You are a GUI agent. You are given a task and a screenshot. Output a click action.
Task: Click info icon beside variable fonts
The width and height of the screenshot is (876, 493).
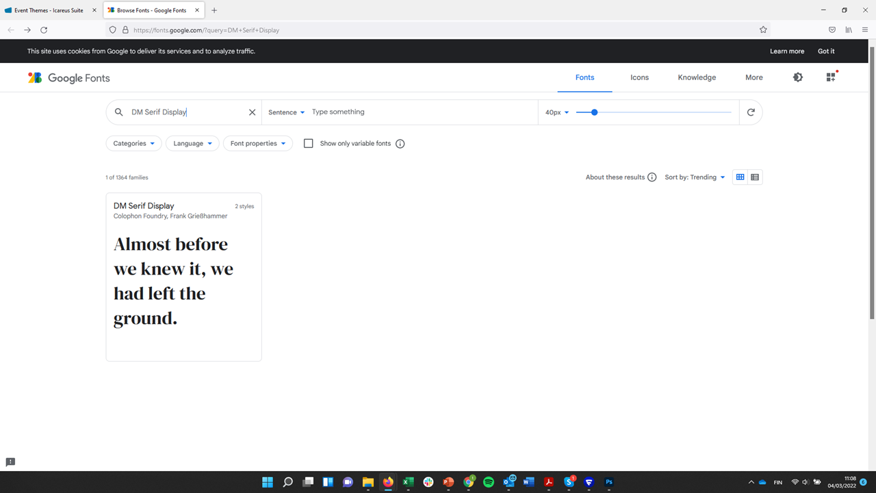[x=400, y=144]
